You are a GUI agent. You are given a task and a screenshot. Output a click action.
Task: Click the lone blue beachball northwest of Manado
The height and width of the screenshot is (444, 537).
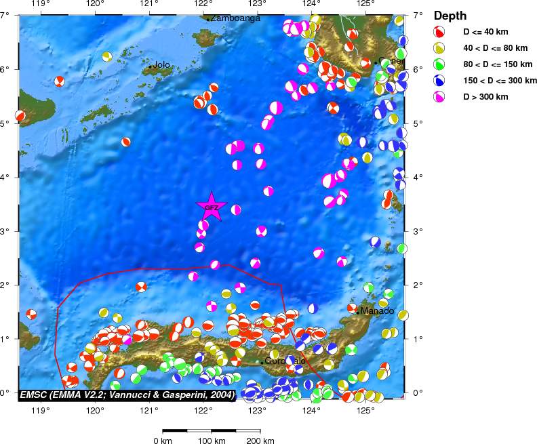tap(313, 308)
